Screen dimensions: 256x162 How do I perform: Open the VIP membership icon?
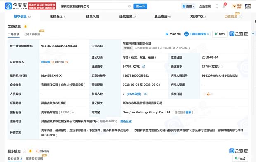click(237, 6)
